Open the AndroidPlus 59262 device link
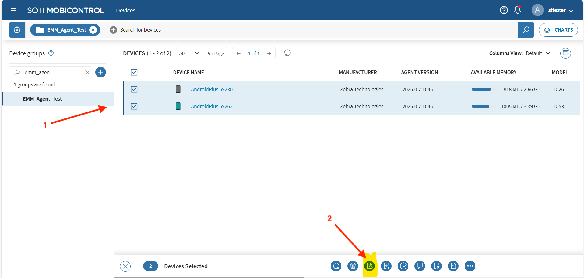Viewport: 584px width, 278px height. [212, 106]
